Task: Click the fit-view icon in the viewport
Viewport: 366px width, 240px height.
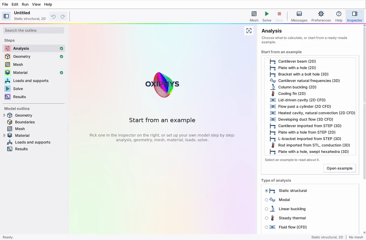Action: coord(249,31)
